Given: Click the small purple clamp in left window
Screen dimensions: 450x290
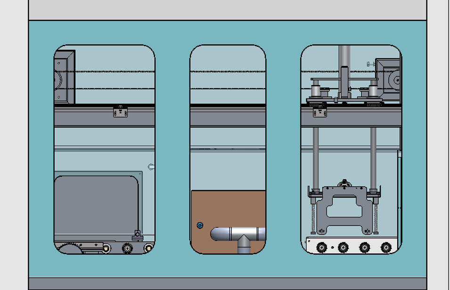Looking at the screenshot, I should pos(137,235).
